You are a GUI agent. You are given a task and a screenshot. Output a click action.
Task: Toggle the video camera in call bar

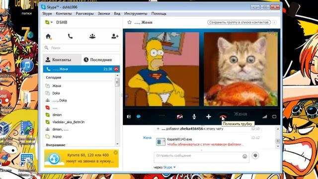179,117
